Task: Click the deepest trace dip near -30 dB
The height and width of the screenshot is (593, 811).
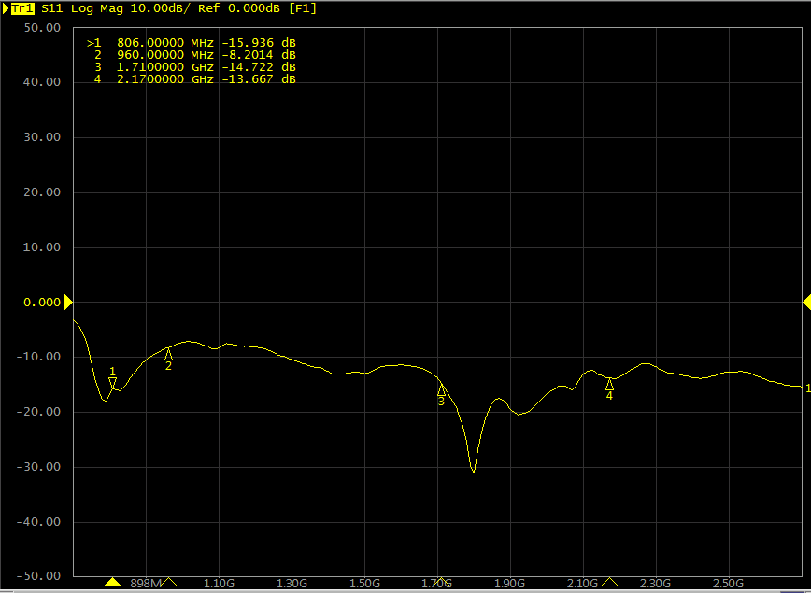Action: point(474,471)
